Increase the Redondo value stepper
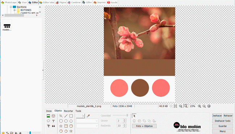This screenshot has height=134, width=235. coord(124,125)
